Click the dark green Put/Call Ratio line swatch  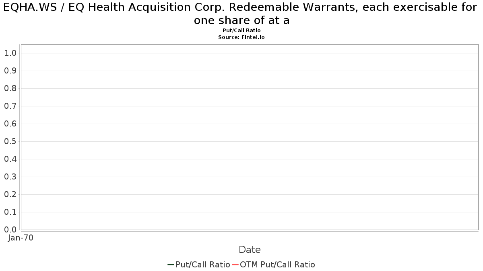click(x=171, y=265)
